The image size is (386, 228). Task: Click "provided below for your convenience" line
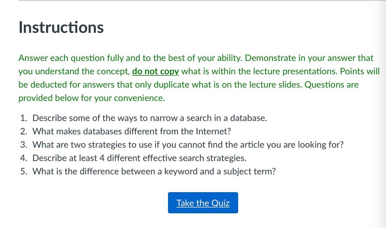tap(92, 98)
